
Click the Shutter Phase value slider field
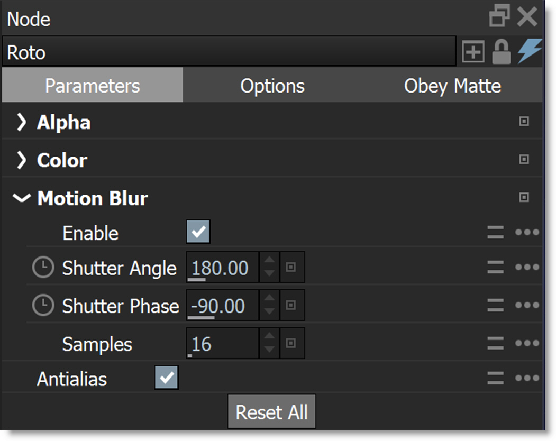[x=222, y=306]
